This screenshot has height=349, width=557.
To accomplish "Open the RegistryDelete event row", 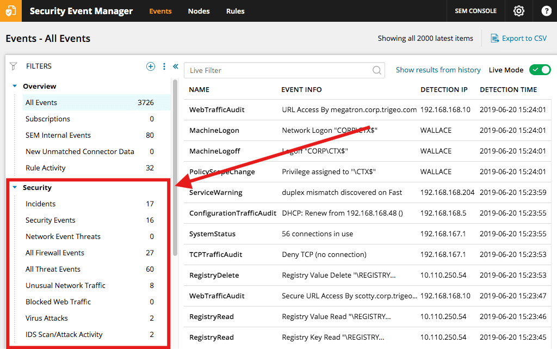I will (367, 275).
